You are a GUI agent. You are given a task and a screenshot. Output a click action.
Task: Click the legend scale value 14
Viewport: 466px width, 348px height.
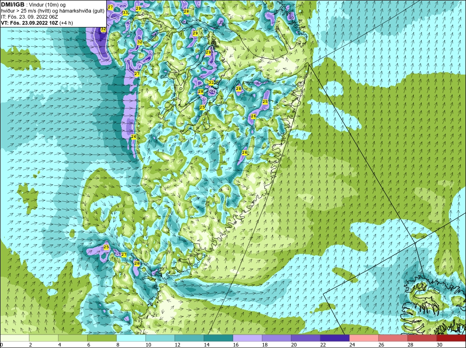tap(206, 345)
